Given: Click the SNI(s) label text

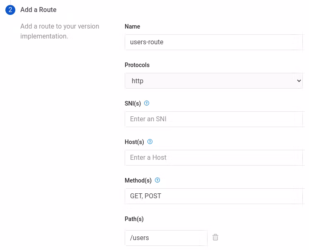Looking at the screenshot, I should tap(133, 103).
